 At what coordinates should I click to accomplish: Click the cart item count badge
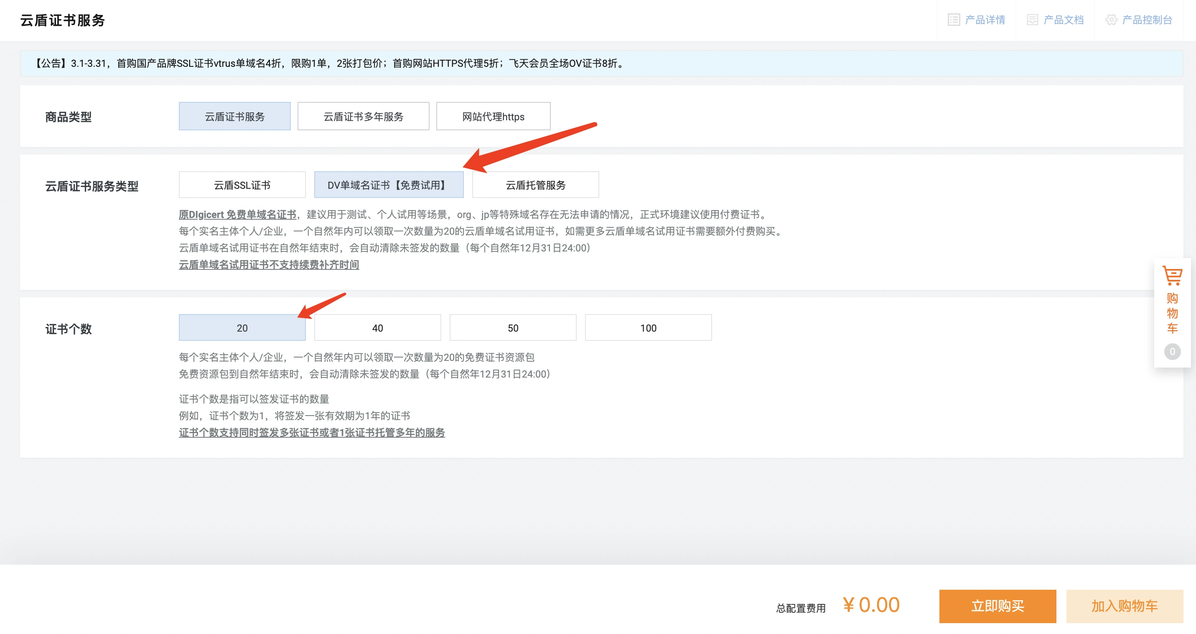[x=1172, y=351]
